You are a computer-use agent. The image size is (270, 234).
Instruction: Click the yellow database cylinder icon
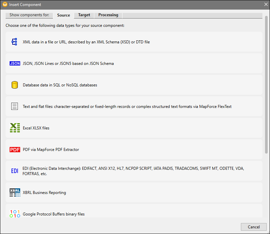coord(15,85)
